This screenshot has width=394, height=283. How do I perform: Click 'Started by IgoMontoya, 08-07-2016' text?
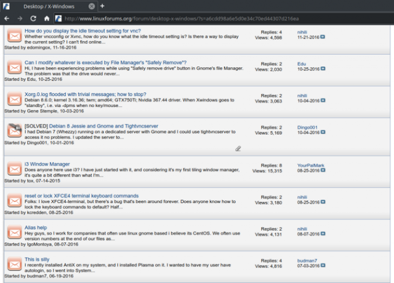[x=41, y=244]
